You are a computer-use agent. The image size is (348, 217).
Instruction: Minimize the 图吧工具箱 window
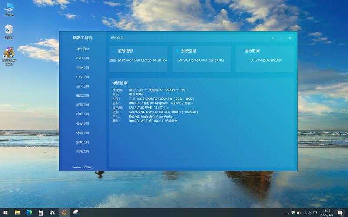tap(281, 38)
